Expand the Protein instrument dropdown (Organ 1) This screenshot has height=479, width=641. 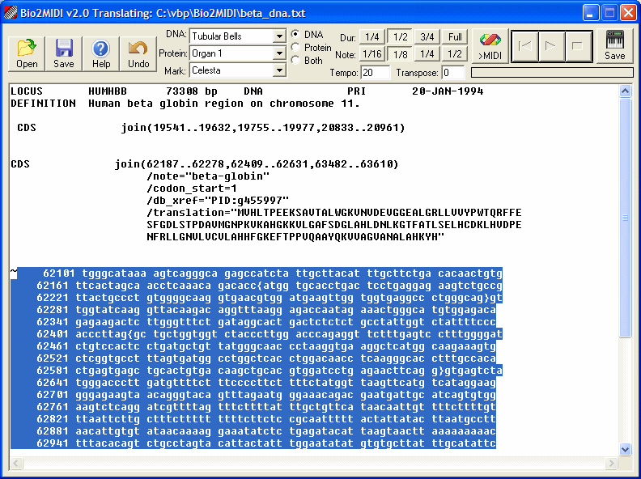(279, 53)
